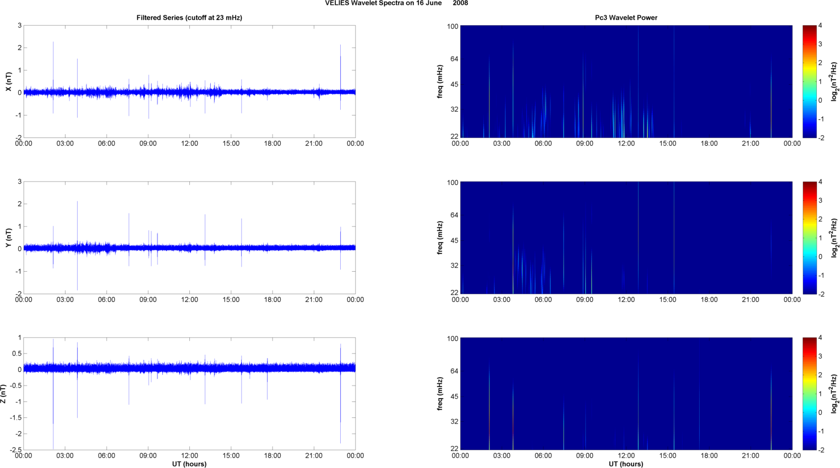Click the -2.5 tick on the Z (nT) axis
The width and height of the screenshot is (840, 468).
click(x=15, y=450)
